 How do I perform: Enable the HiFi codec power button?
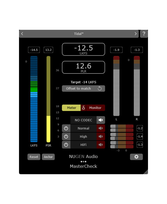click(x=66, y=145)
